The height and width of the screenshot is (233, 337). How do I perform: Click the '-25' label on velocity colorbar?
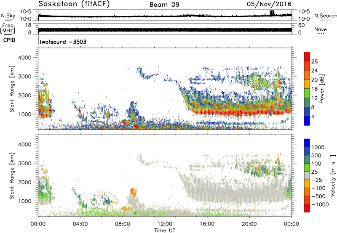coord(316,180)
